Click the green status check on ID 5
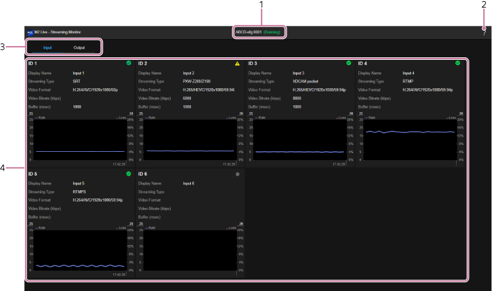The height and width of the screenshot is (291, 492). coord(129,173)
